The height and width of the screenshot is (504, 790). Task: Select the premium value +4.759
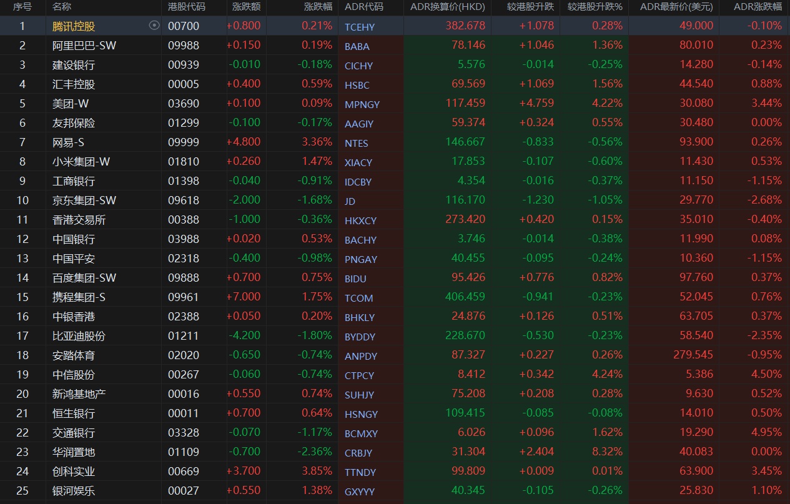(536, 103)
